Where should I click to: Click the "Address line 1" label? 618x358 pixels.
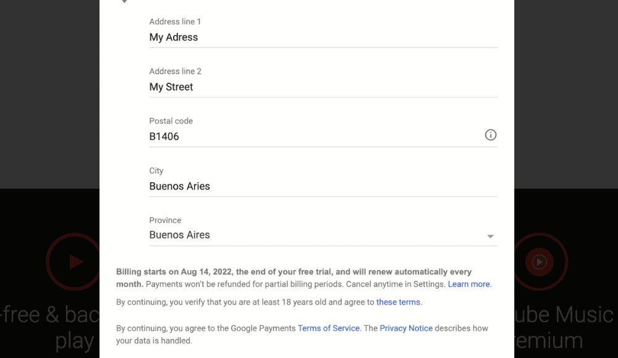coord(175,22)
